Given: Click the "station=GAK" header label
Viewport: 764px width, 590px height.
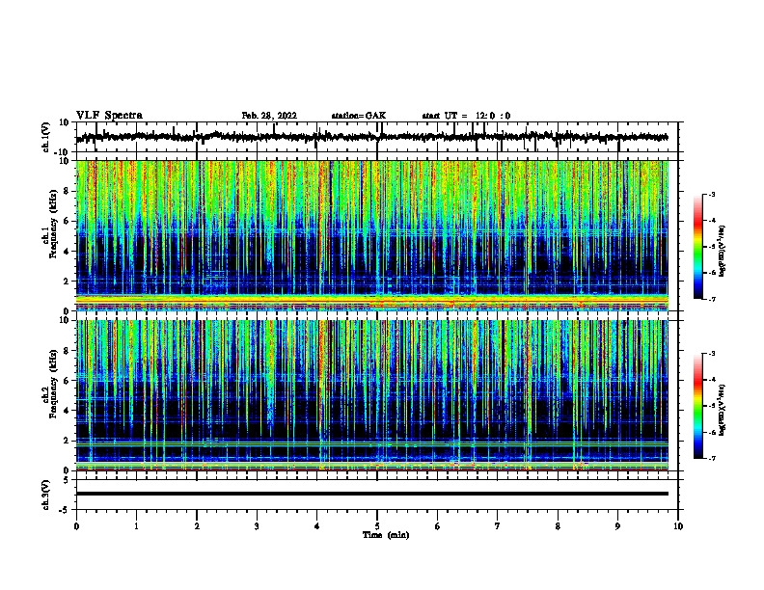Looking at the screenshot, I should [x=359, y=116].
